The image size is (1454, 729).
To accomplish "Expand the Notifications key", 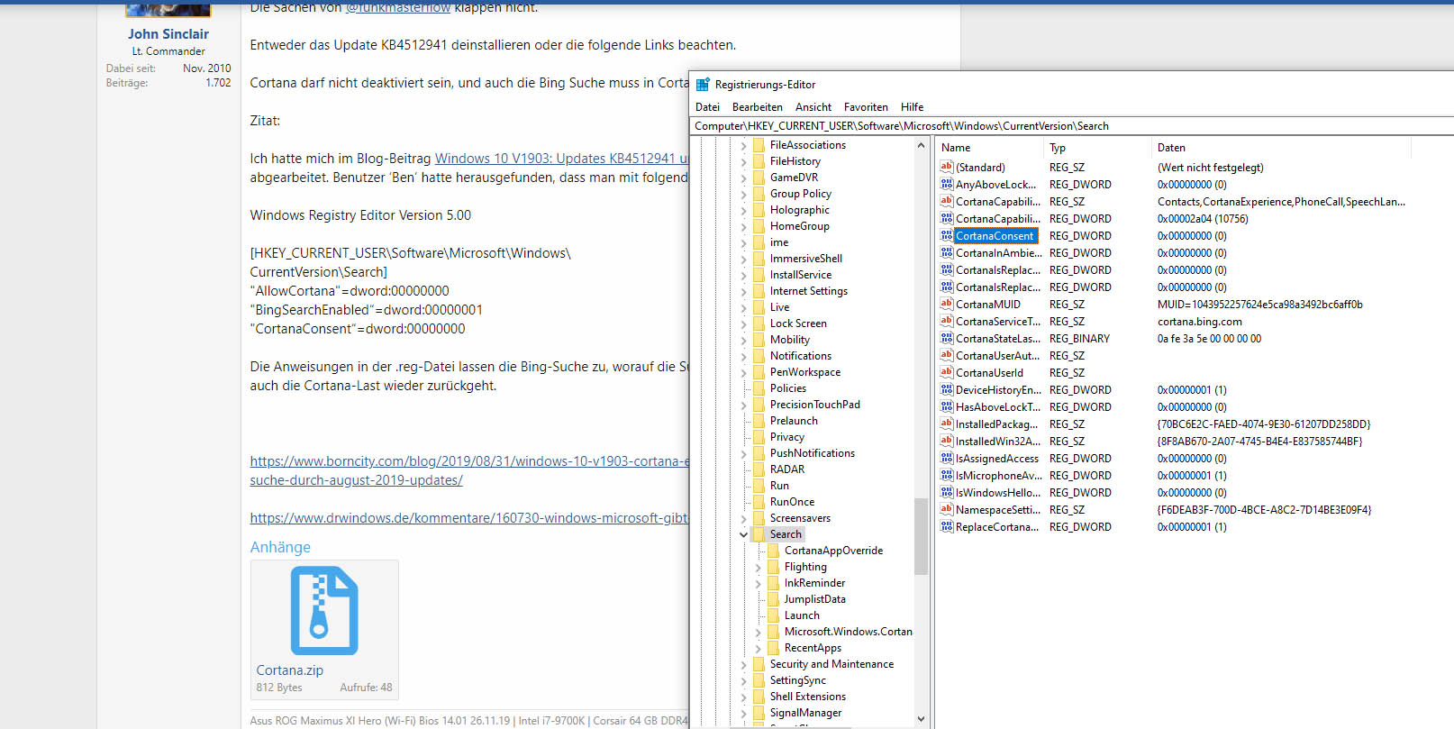I will pos(744,356).
